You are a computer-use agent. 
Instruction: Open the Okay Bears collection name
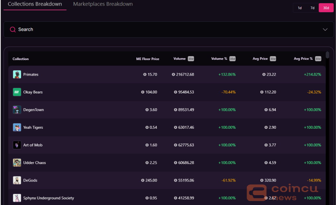[x=33, y=92]
